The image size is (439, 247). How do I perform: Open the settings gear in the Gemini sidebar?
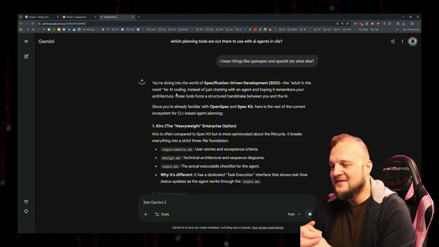pyautogui.click(x=26, y=211)
